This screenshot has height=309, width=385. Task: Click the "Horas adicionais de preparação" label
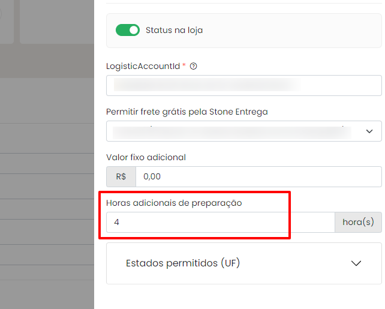coord(173,203)
